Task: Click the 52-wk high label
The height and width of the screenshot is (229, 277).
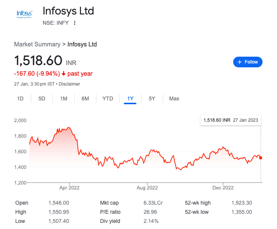Action: point(198,203)
